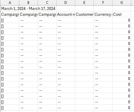Click the first -- cell under Currency column
This screenshot has height=112, width=134.
[103, 20]
